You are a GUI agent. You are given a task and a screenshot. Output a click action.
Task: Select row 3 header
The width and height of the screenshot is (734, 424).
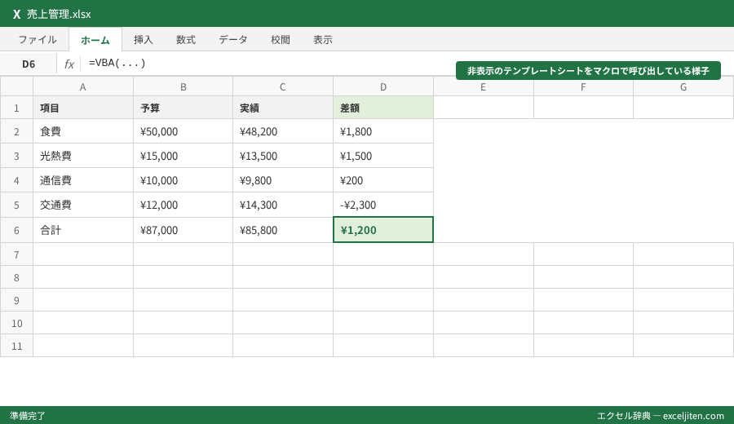coord(16,156)
